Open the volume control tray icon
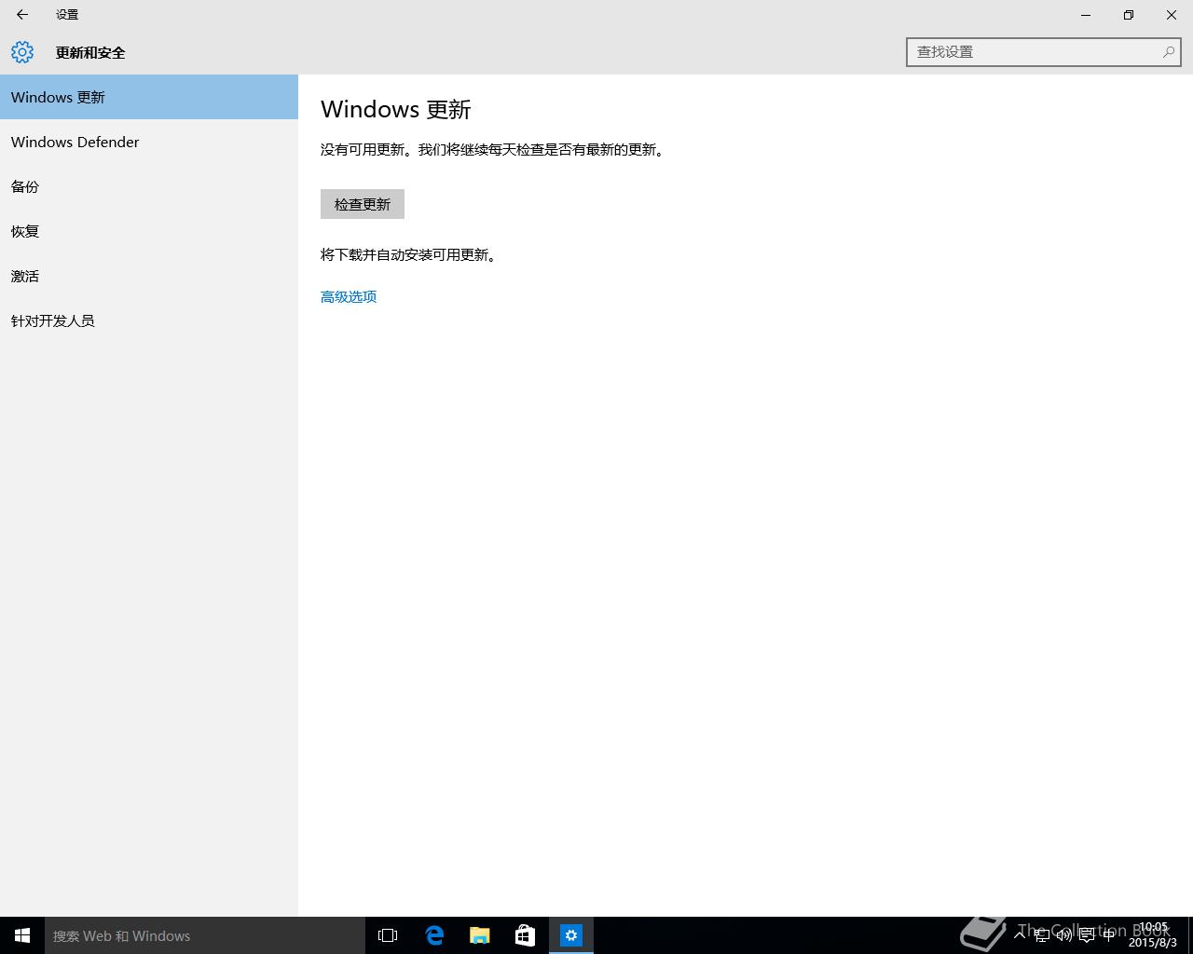Viewport: 1193px width, 954px height. pos(1064,935)
